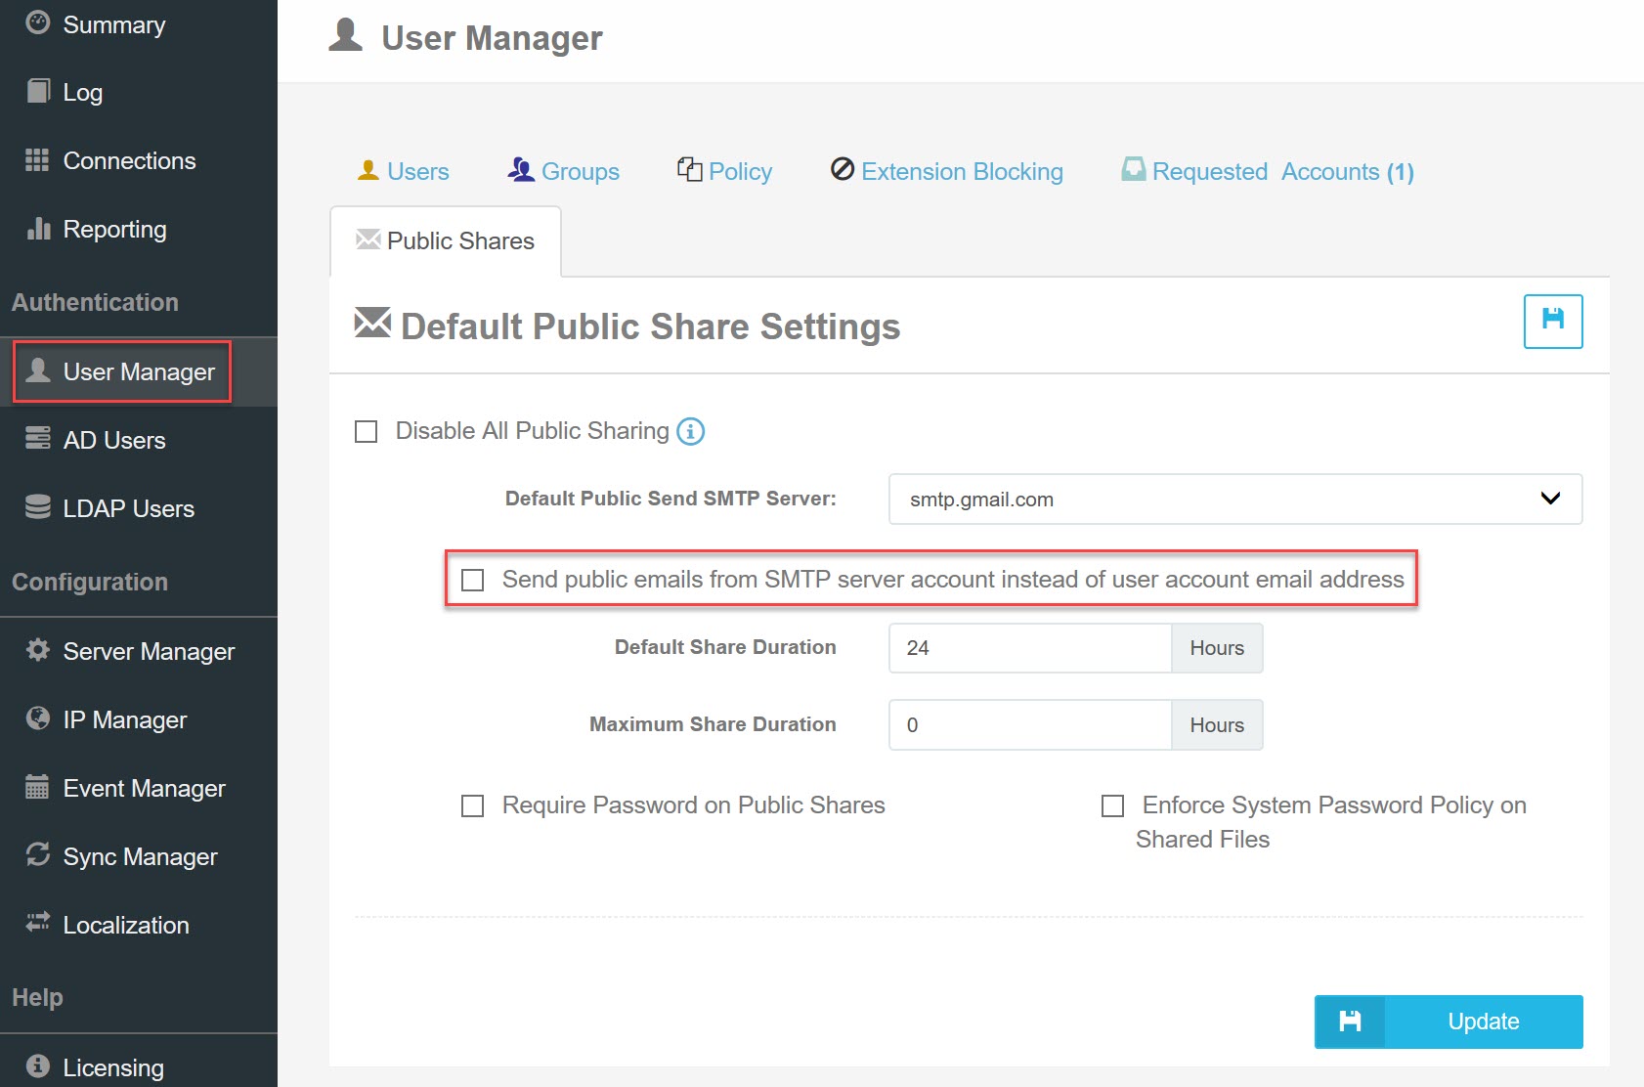Screen dimensions: 1644x1087
Task: Toggle Enforce System Password Policy on Shared Files
Action: (1112, 805)
